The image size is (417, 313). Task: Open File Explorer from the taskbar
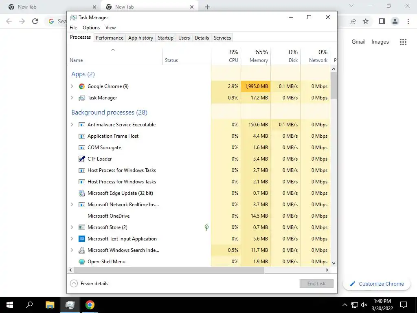click(x=50, y=305)
